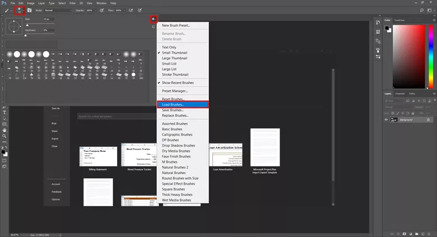Expand the Flow value dropdown arrow
The height and width of the screenshot is (237, 437).
coord(124,10)
